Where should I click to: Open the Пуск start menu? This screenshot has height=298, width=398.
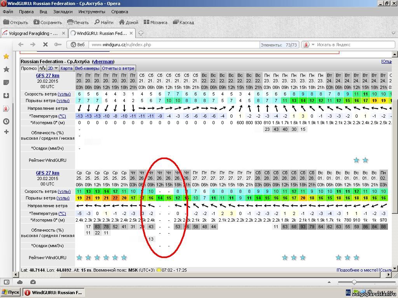pyautogui.click(x=10, y=293)
